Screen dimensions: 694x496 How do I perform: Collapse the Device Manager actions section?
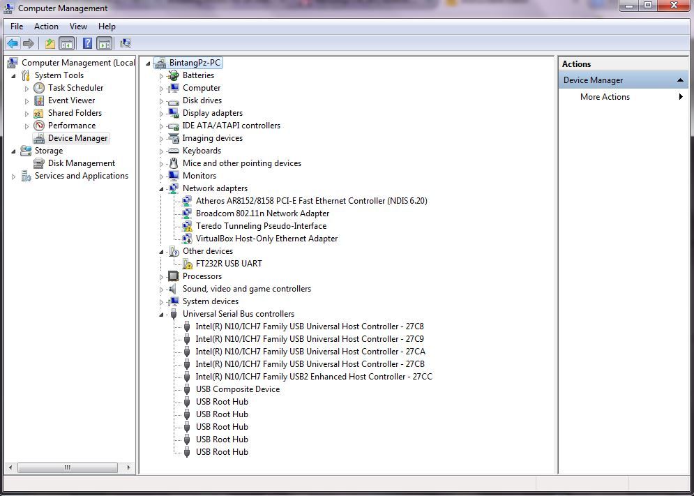[681, 80]
